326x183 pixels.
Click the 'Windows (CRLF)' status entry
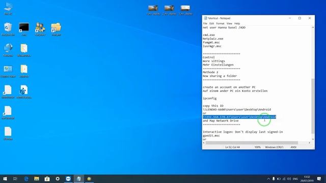[x=274, y=147]
